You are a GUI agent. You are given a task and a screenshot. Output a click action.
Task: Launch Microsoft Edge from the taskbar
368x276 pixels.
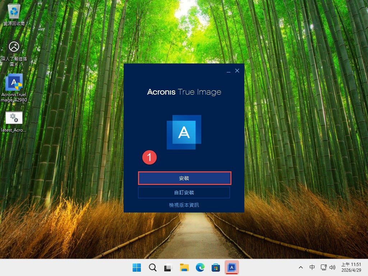click(200, 267)
